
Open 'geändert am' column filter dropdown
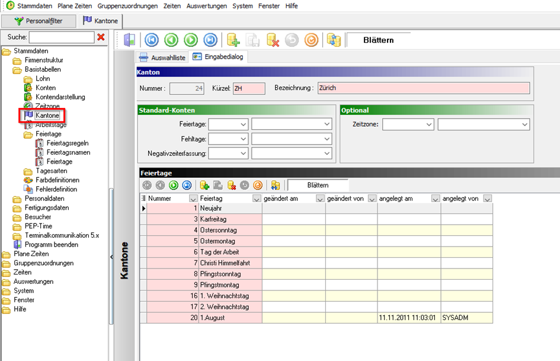[x=320, y=199]
